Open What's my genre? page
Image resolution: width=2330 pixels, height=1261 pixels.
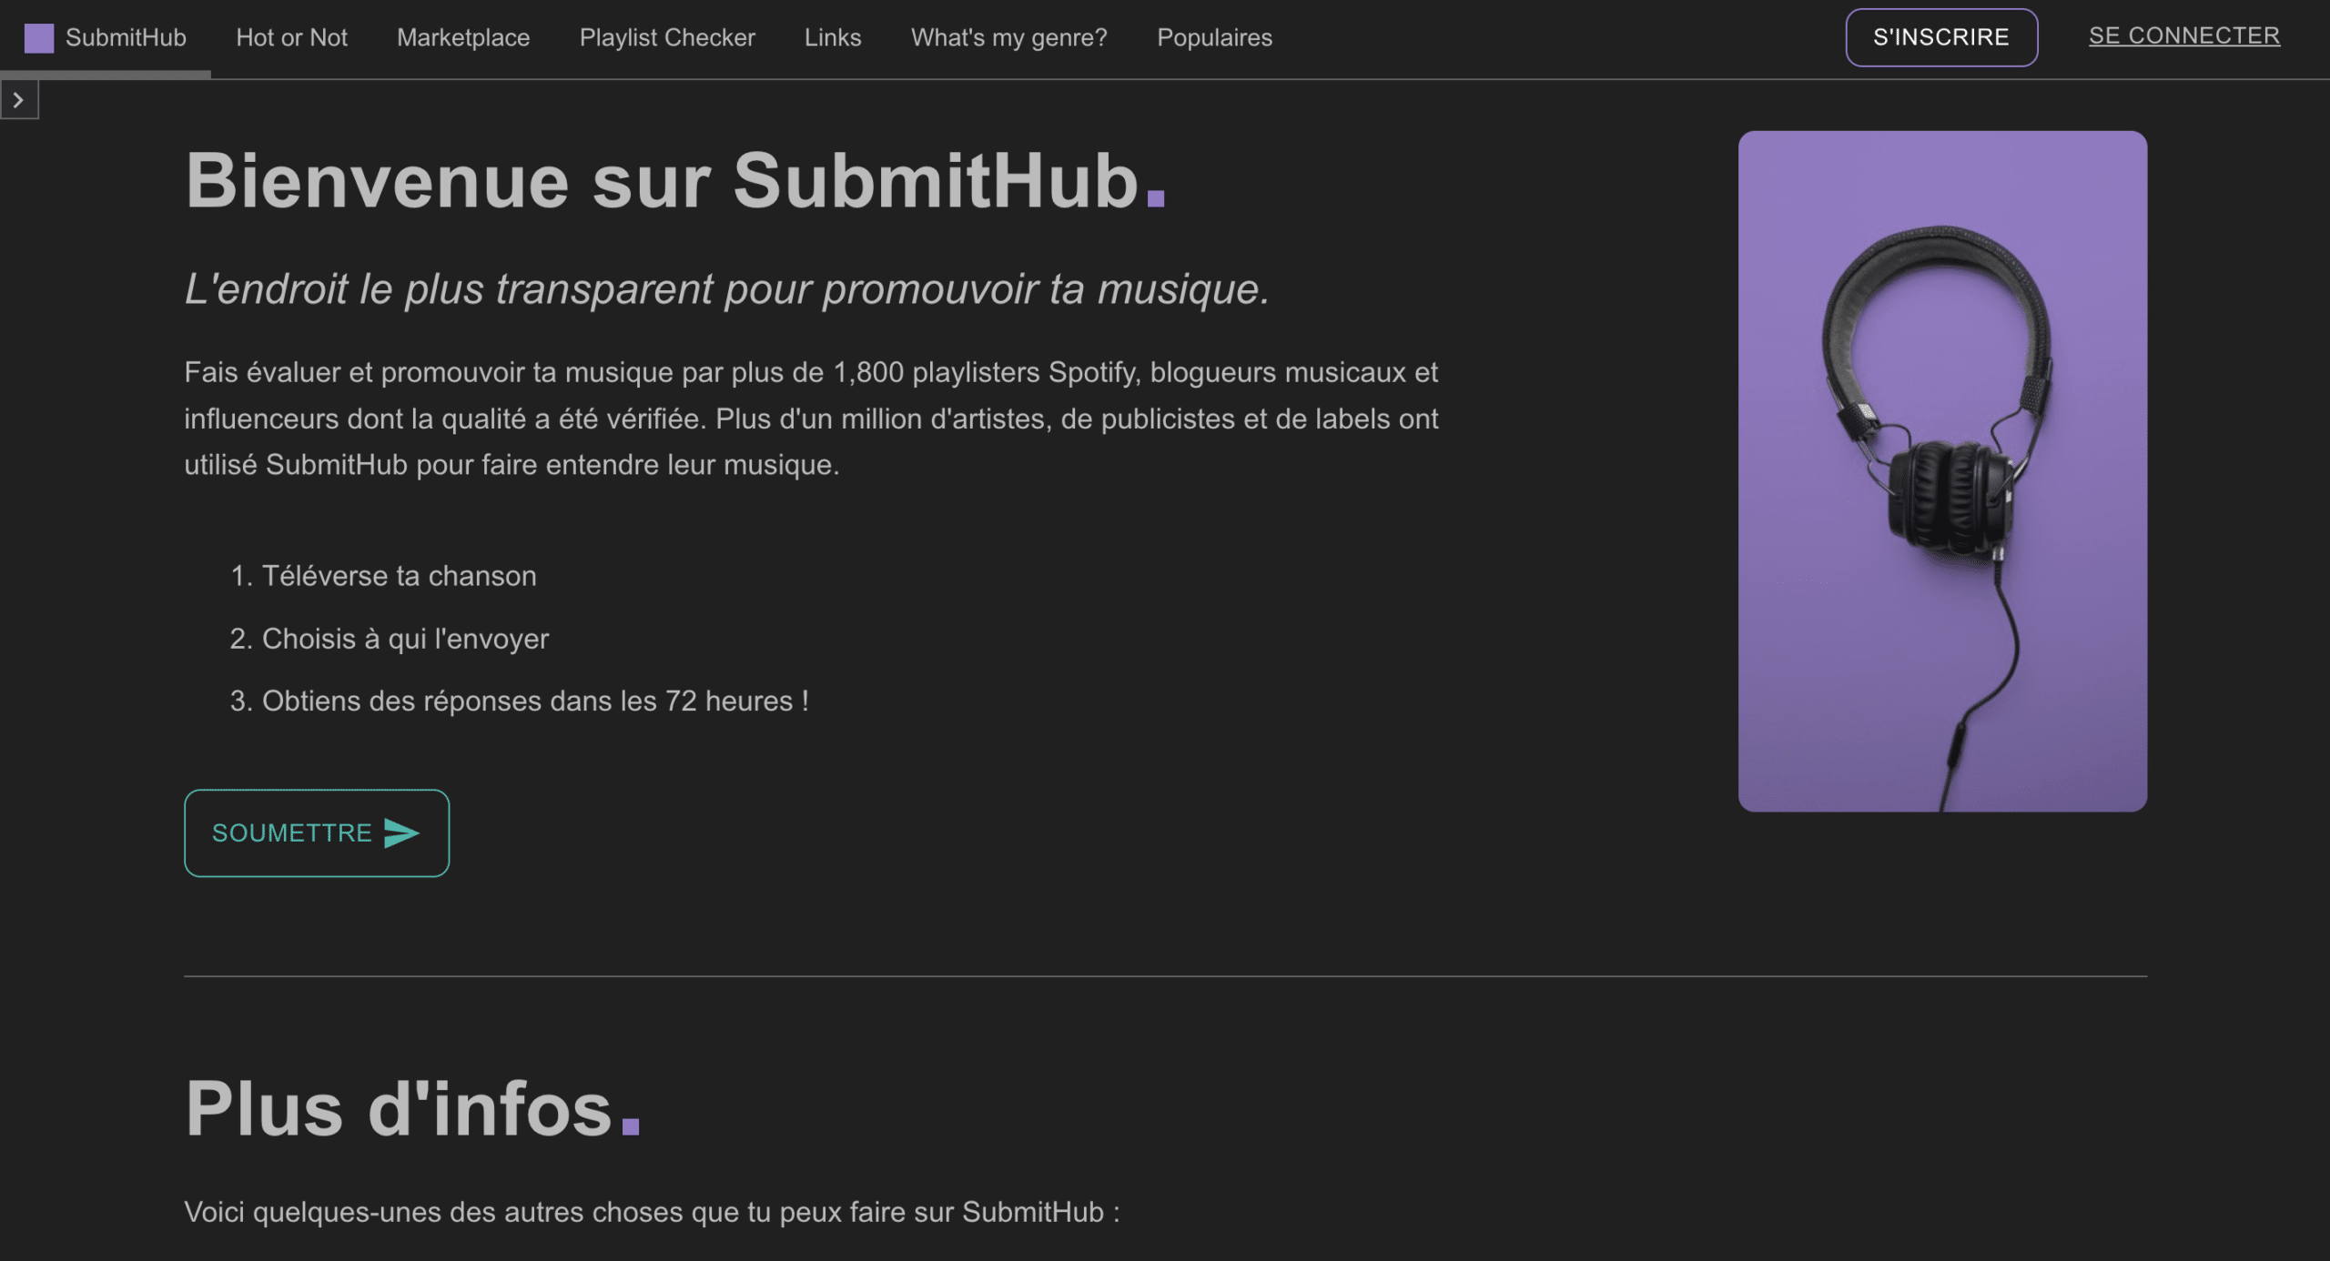[x=1009, y=38]
